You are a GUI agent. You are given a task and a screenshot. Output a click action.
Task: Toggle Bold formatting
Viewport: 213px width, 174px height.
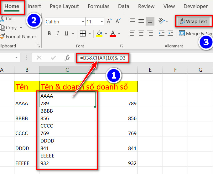pos(49,33)
